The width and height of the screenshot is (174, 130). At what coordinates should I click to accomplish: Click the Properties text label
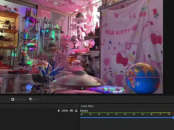coord(20,100)
